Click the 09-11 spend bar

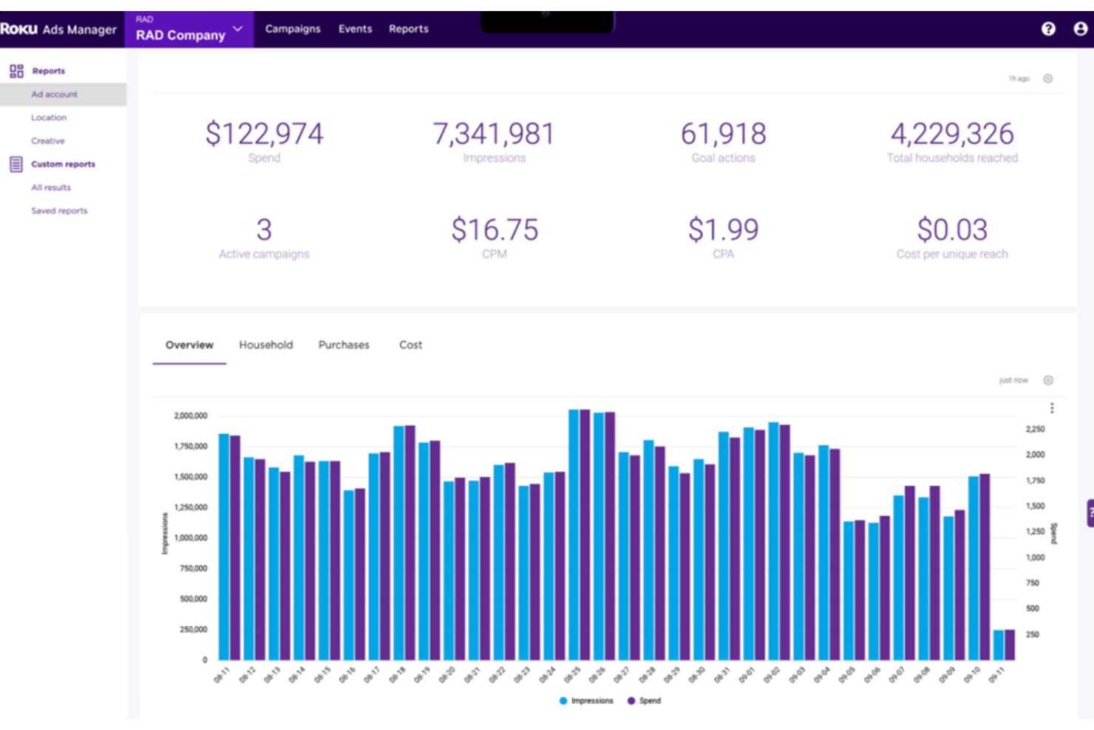coord(1010,645)
